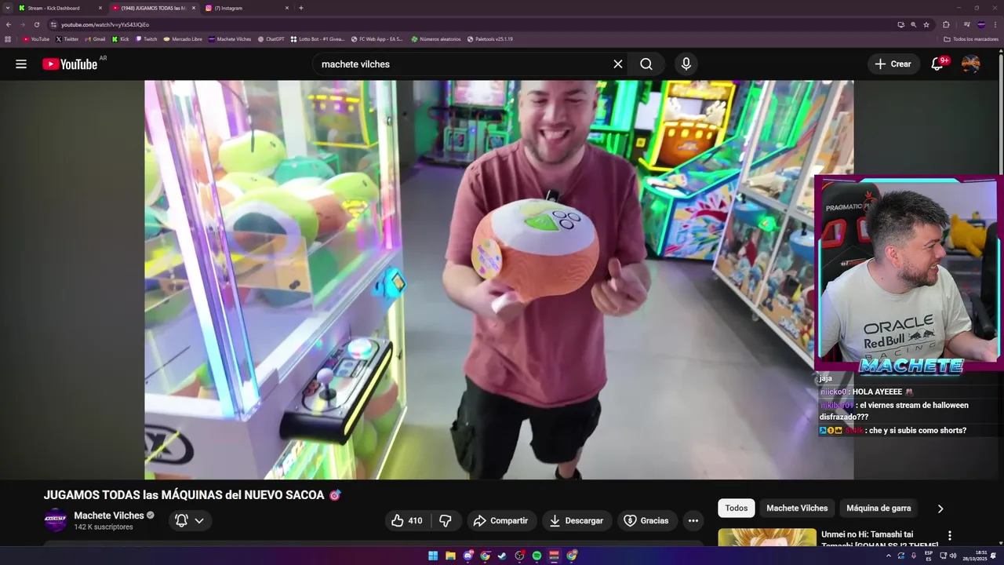Open options for the Unmei no Hi video
This screenshot has height=565, width=1004.
coord(950,536)
